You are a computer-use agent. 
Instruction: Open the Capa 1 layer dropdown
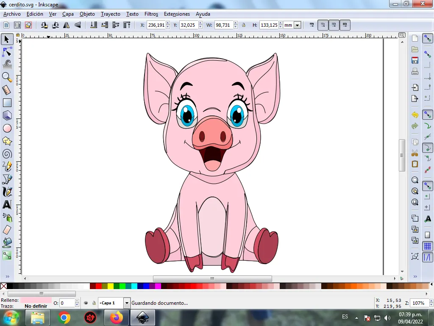127,303
